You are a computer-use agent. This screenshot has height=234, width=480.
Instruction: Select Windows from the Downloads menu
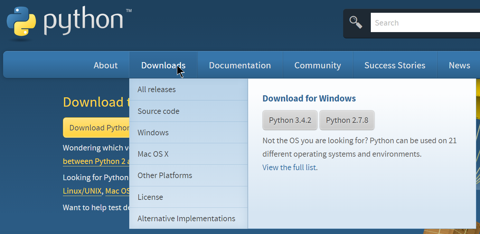[x=153, y=132]
